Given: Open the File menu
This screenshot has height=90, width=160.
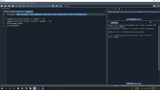Looking at the screenshot, I should tap(1, 3).
